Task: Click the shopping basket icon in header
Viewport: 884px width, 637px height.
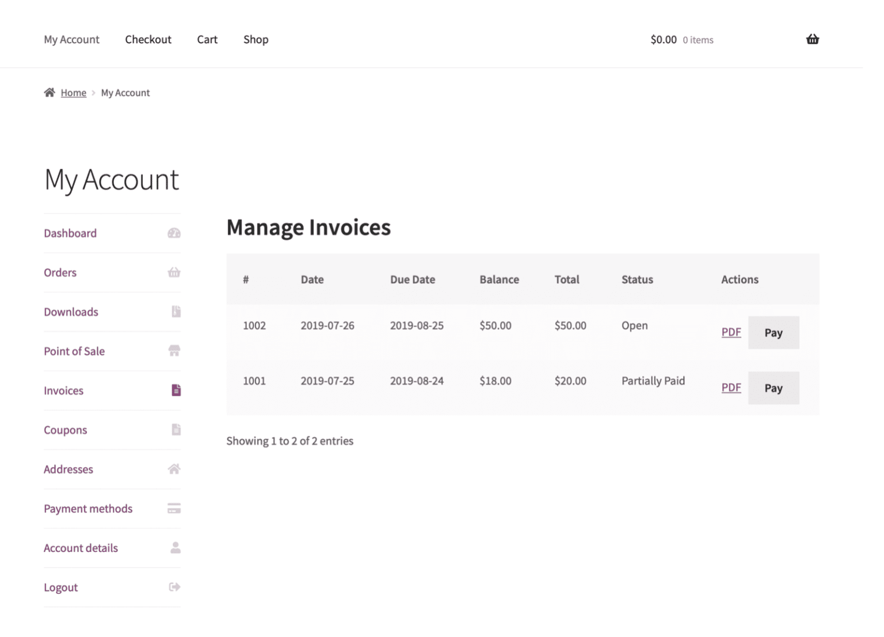Action: click(x=812, y=39)
